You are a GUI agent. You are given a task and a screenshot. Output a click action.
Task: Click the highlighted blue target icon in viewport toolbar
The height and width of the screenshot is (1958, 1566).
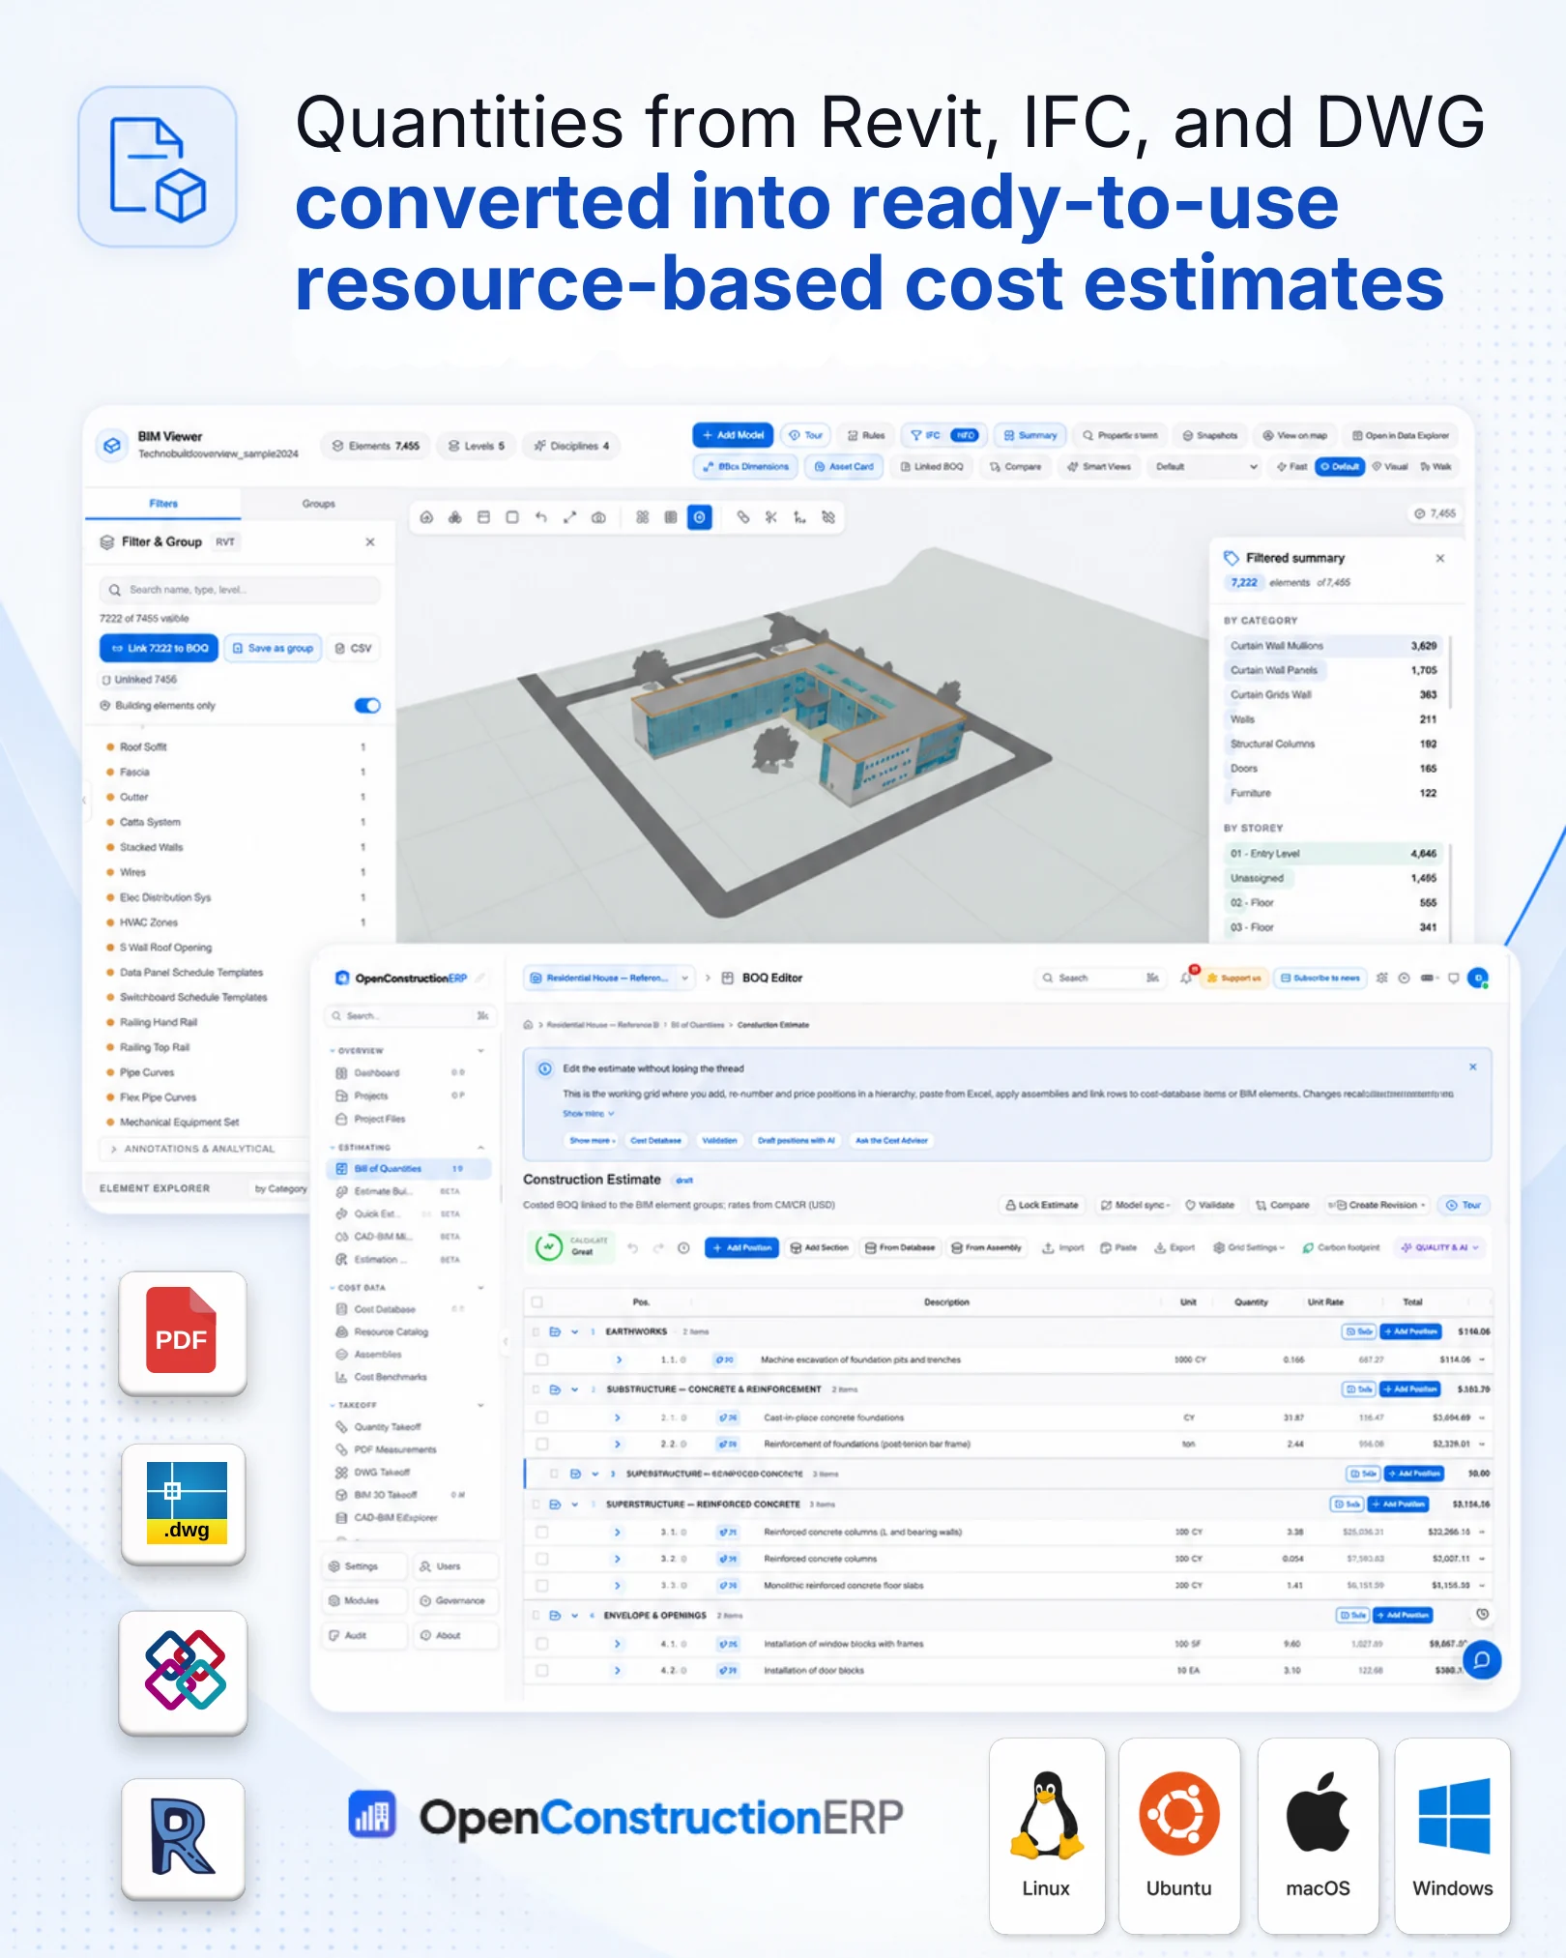point(700,517)
